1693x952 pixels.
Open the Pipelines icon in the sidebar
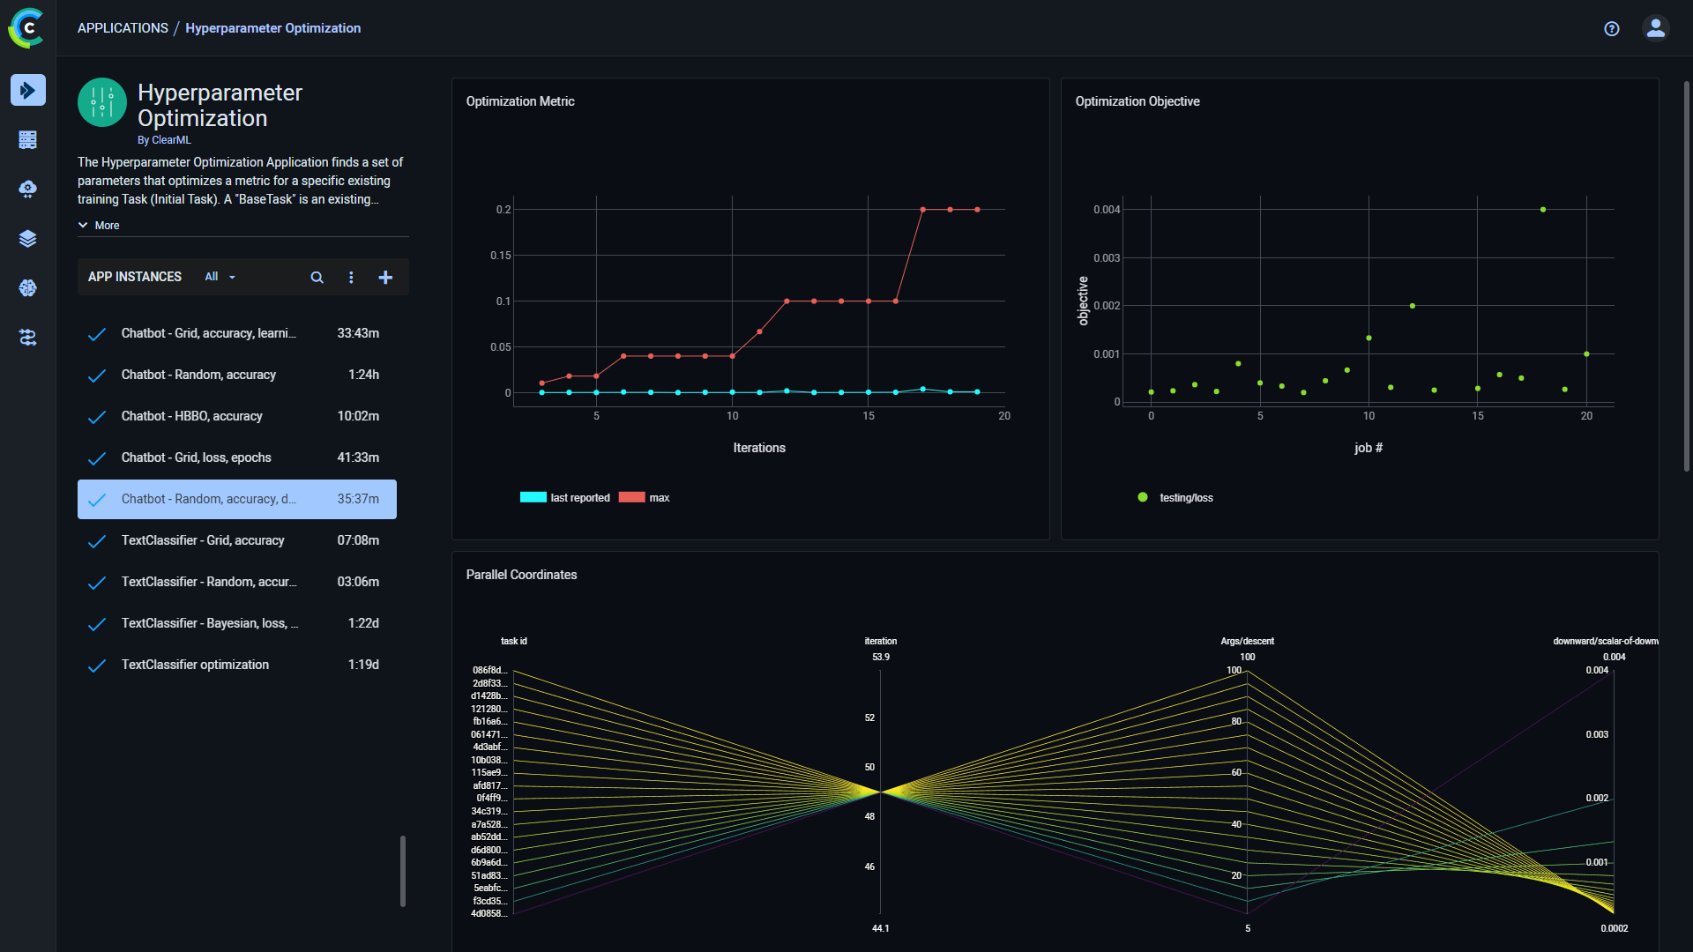coord(27,338)
